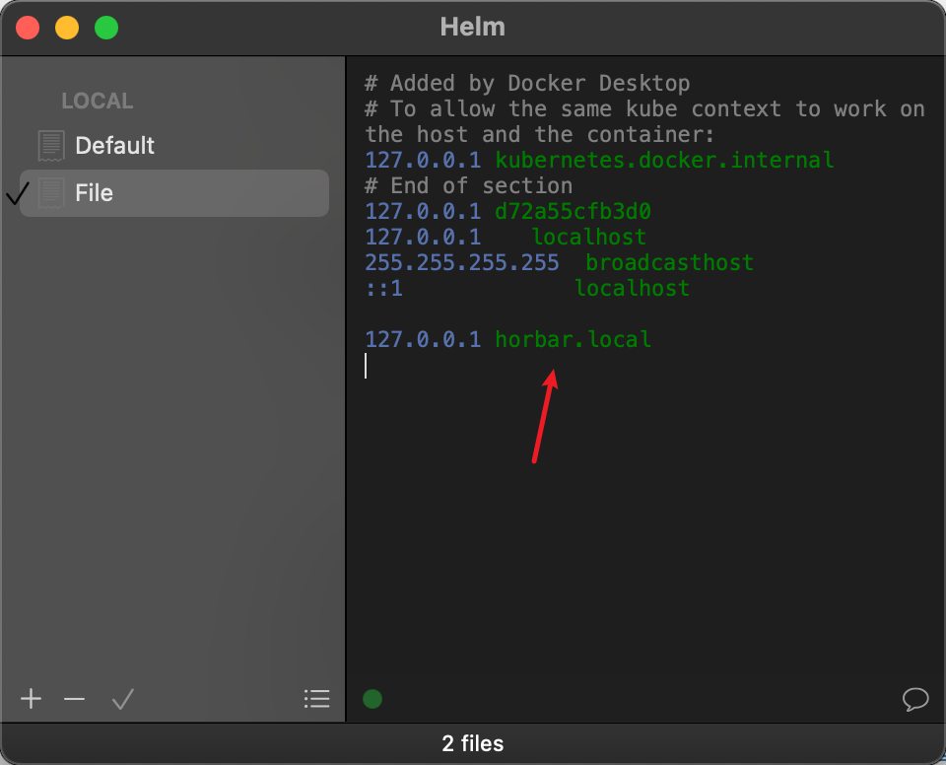Place cursor on broadcasthost line
Image resolution: width=946 pixels, height=765 pixels.
click(669, 263)
